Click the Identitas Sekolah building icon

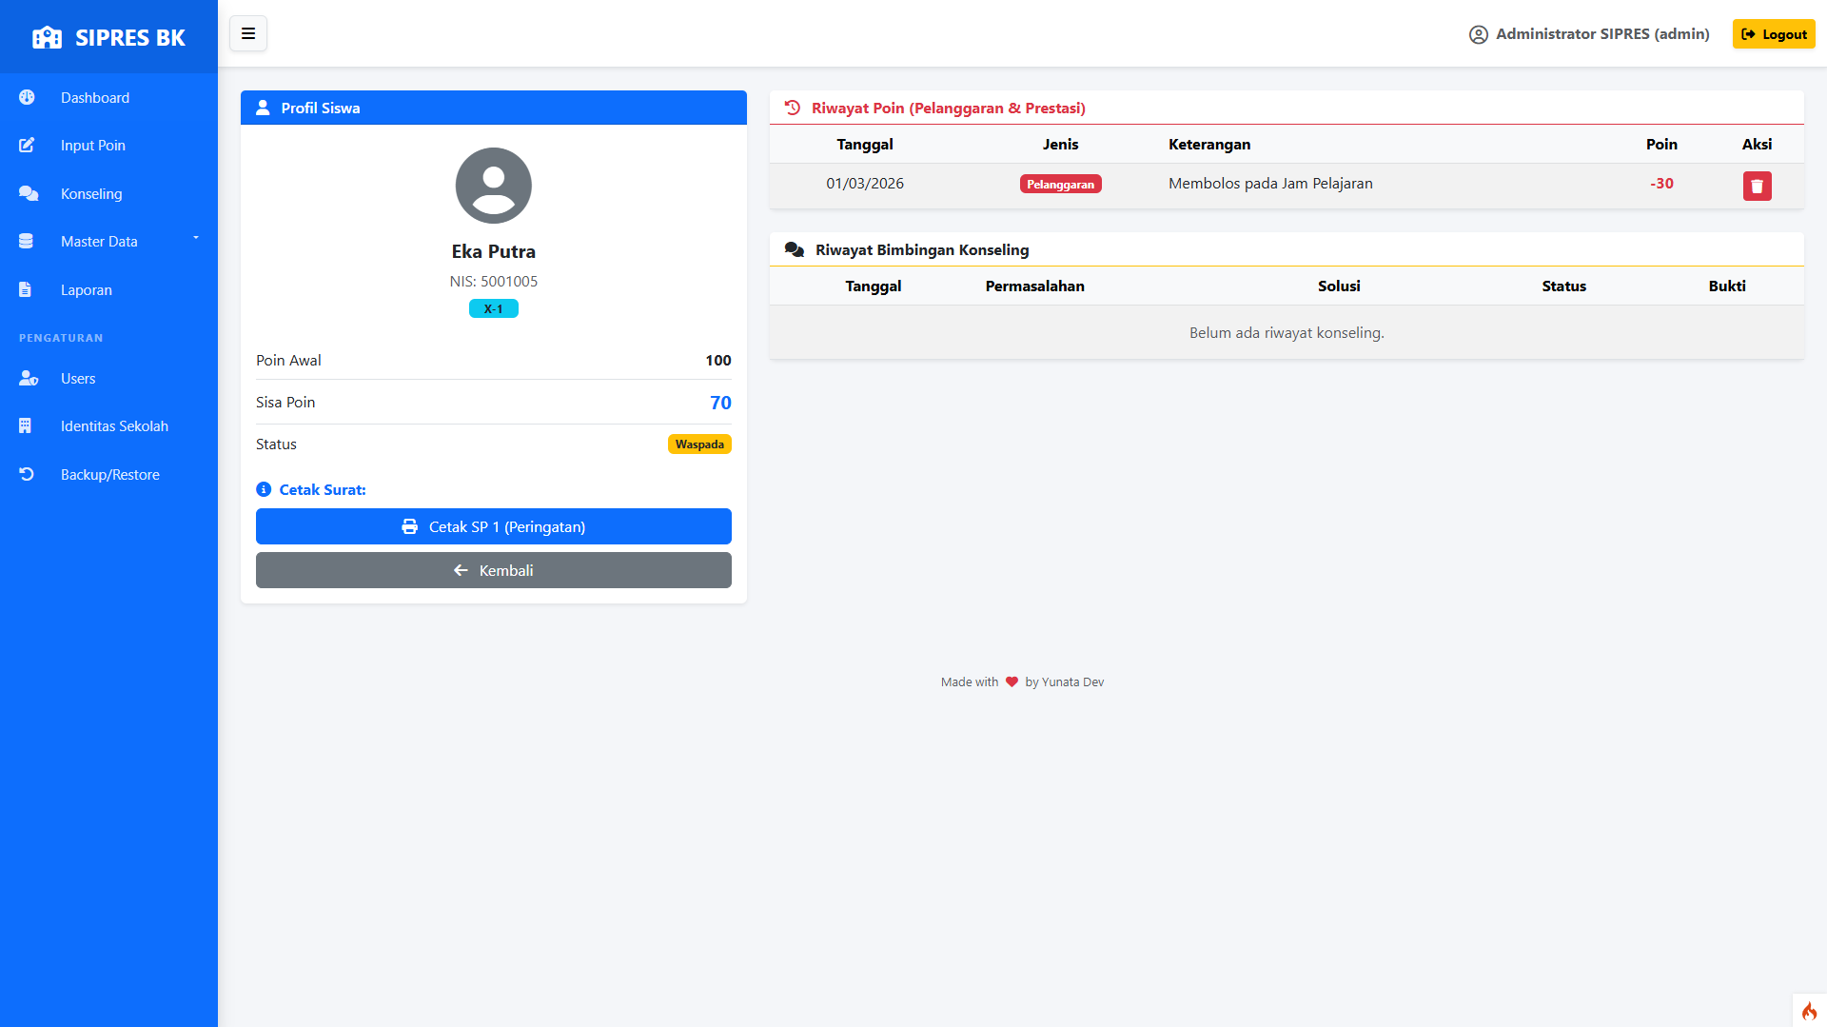coord(26,426)
